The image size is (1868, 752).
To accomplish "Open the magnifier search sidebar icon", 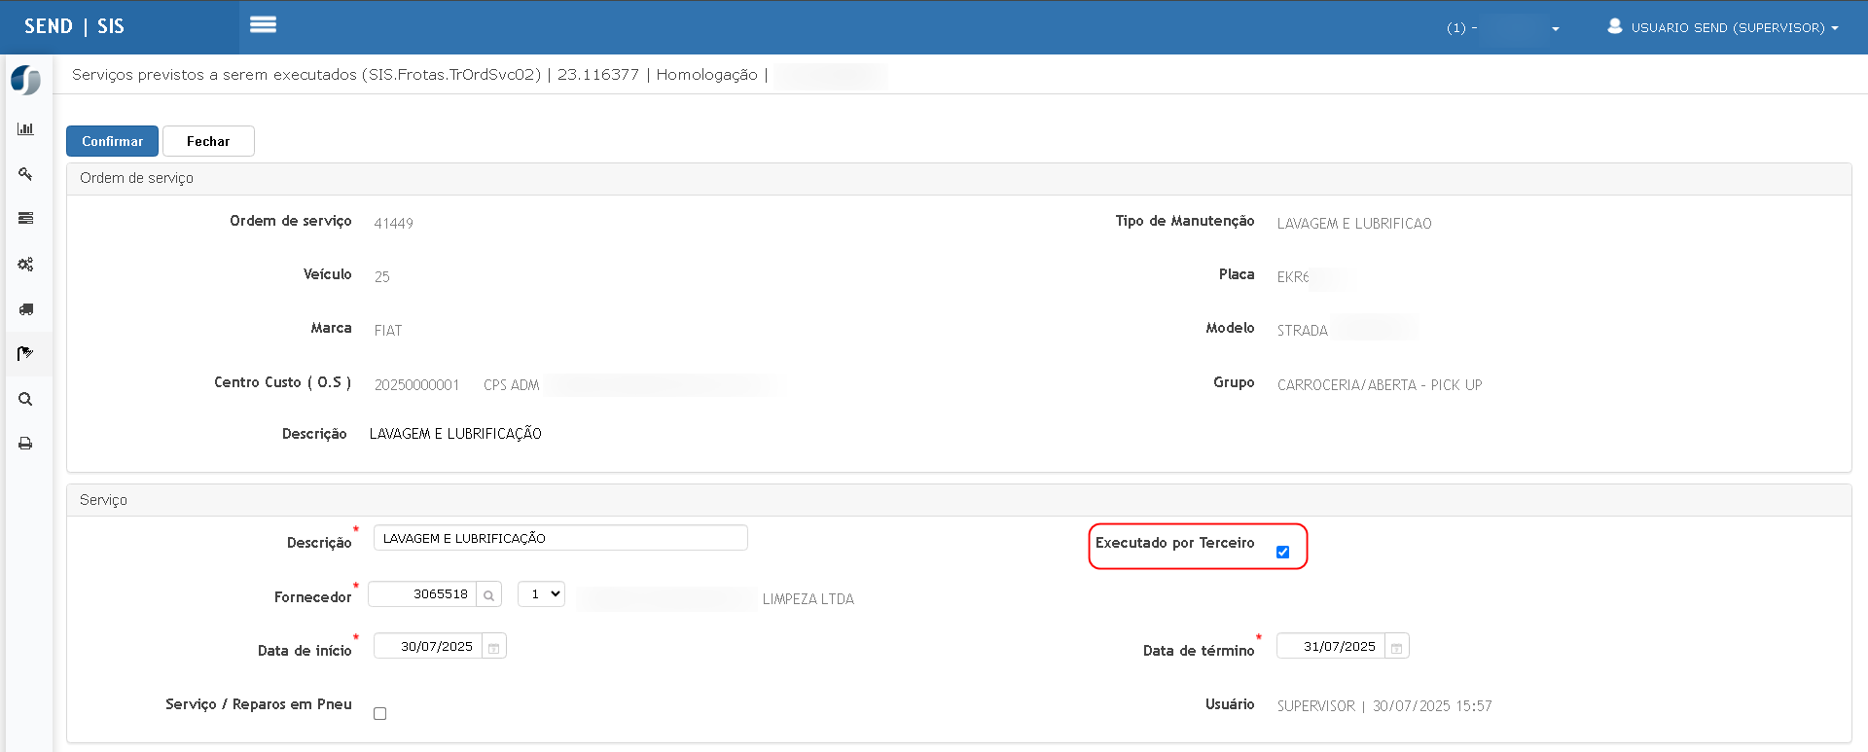I will pos(26,399).
